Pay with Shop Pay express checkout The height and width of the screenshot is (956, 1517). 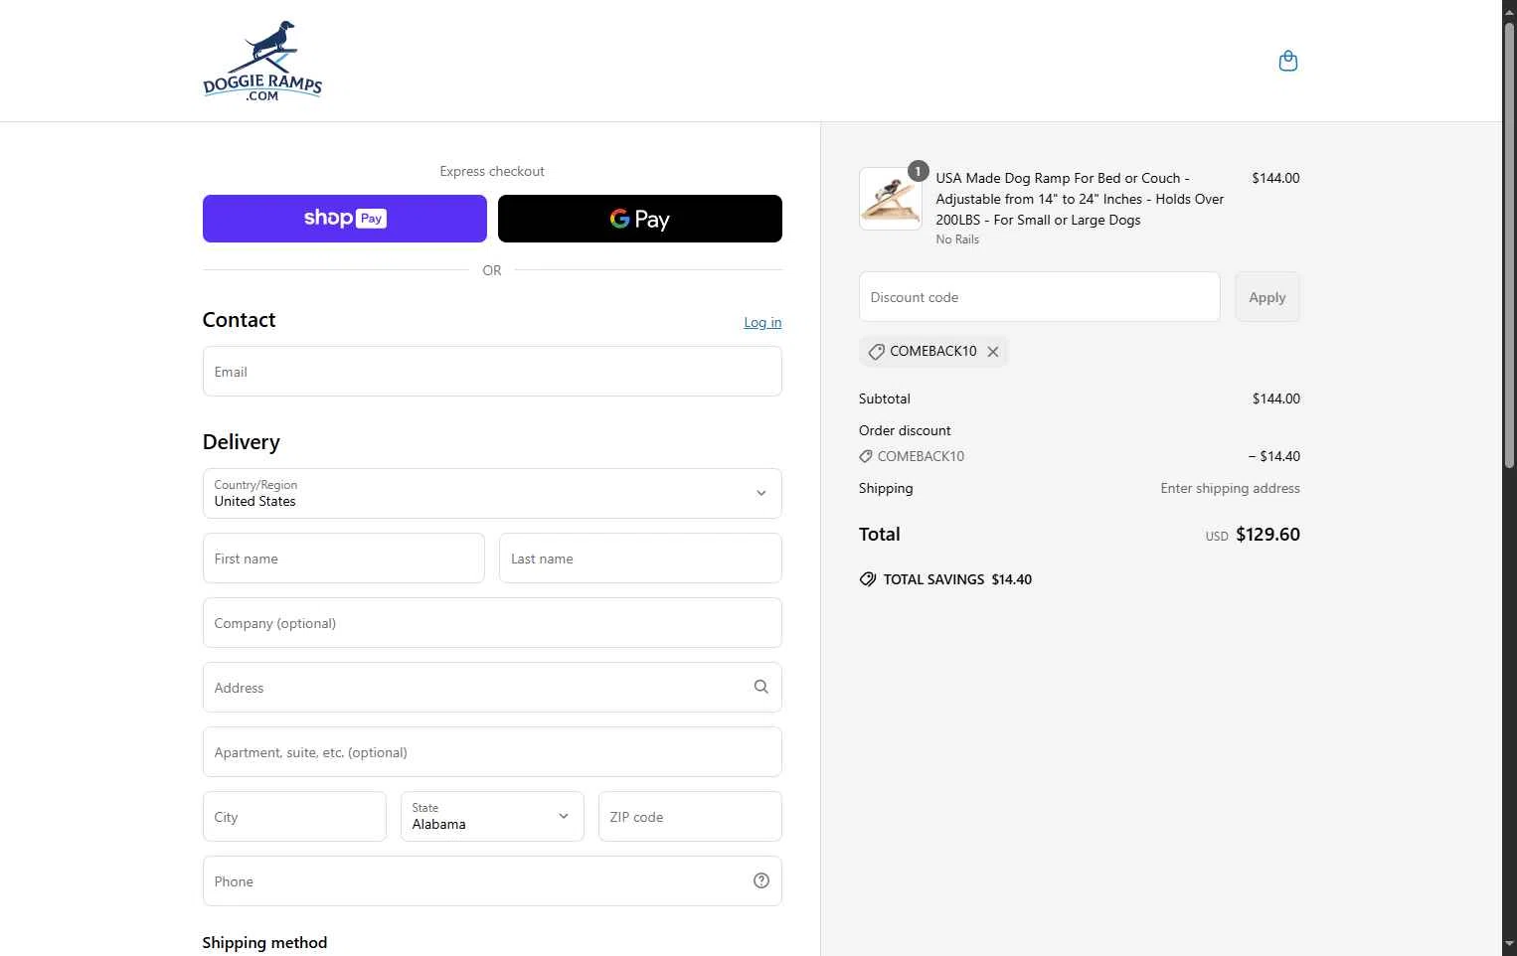click(345, 219)
